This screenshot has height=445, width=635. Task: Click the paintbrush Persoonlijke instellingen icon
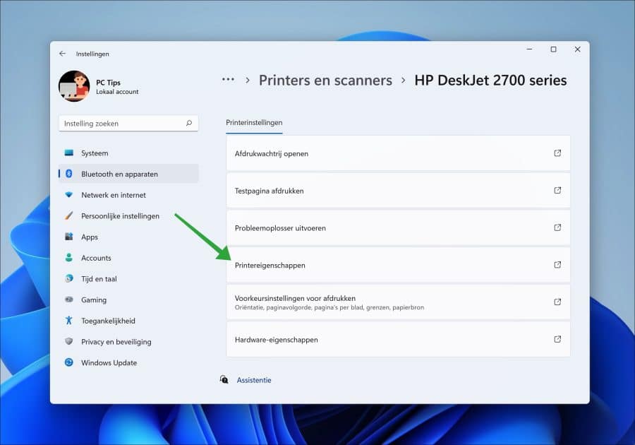pos(69,215)
